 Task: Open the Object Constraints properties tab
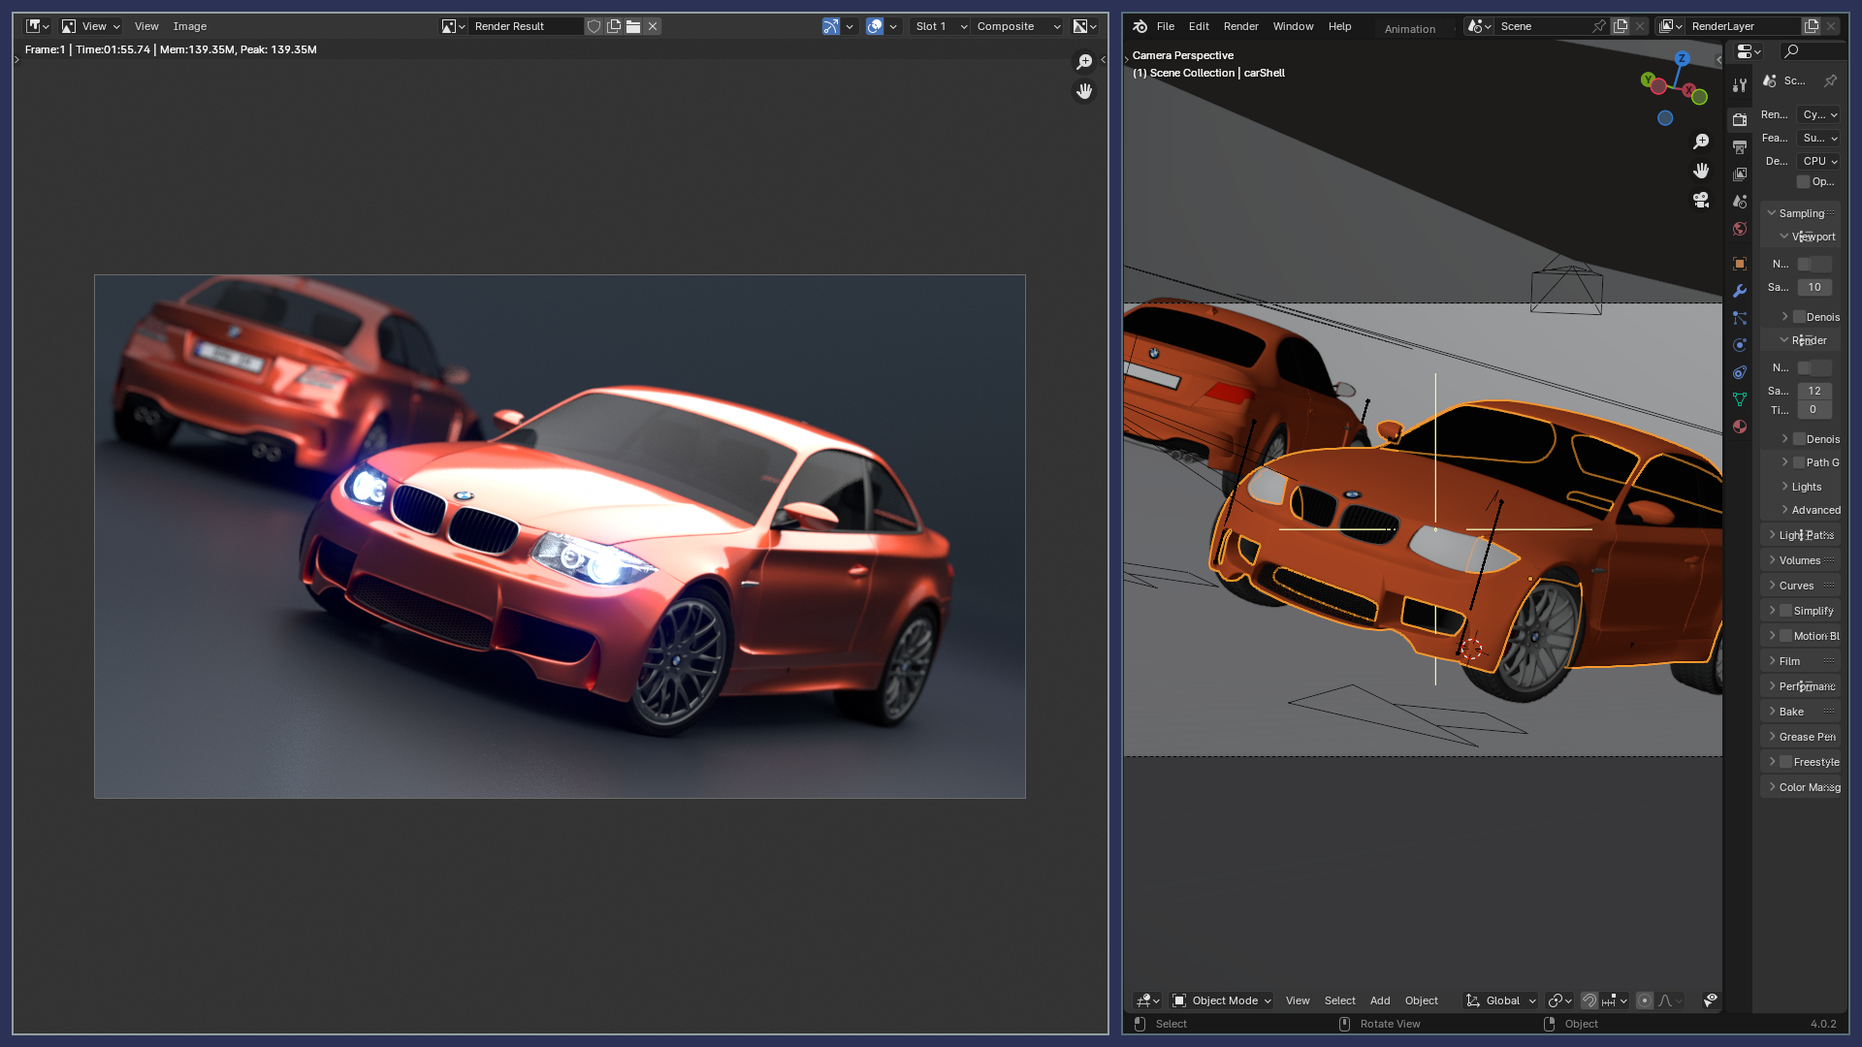click(1740, 372)
